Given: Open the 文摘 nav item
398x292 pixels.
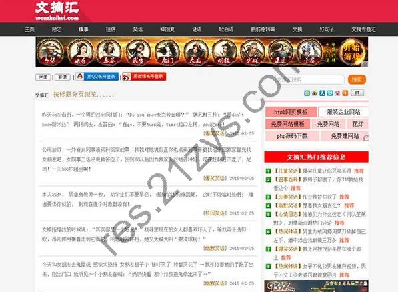Looking at the screenshot, I should [x=297, y=29].
